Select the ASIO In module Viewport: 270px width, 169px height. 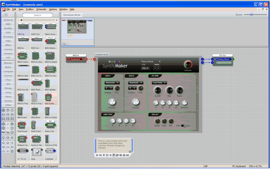point(23,29)
